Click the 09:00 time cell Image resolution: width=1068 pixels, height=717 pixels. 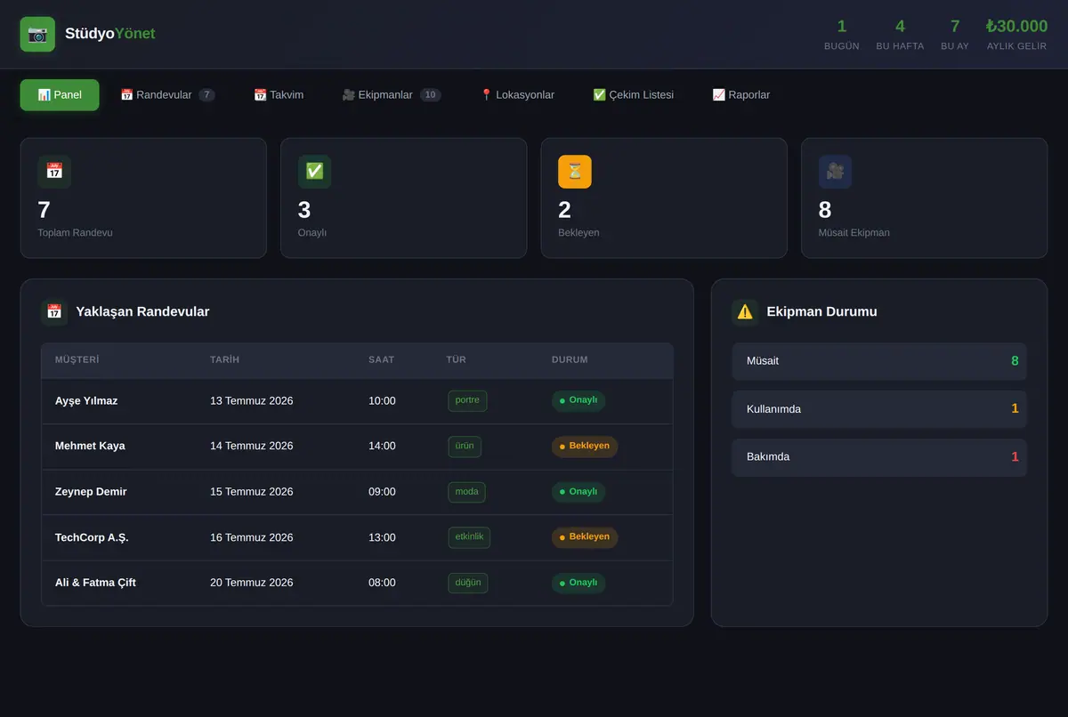click(x=382, y=492)
